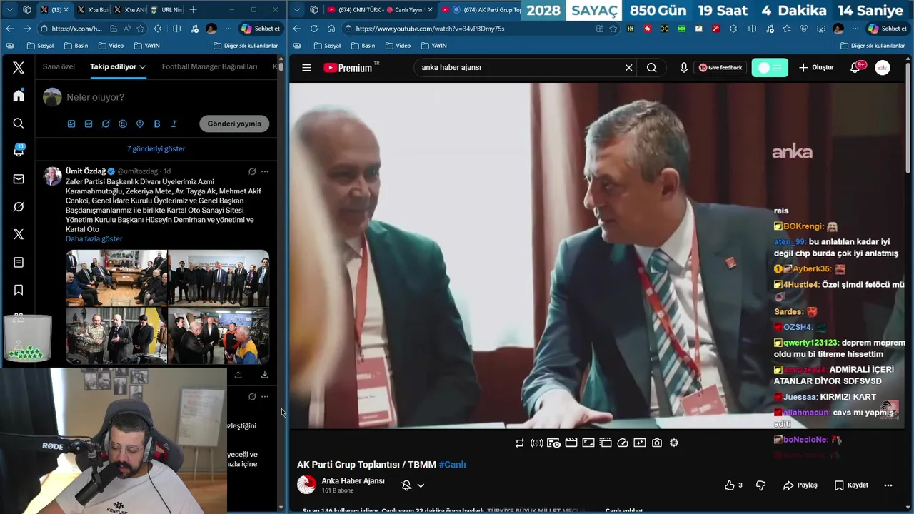
Task: Toggle the teal switch in YouTube header
Action: click(x=770, y=68)
